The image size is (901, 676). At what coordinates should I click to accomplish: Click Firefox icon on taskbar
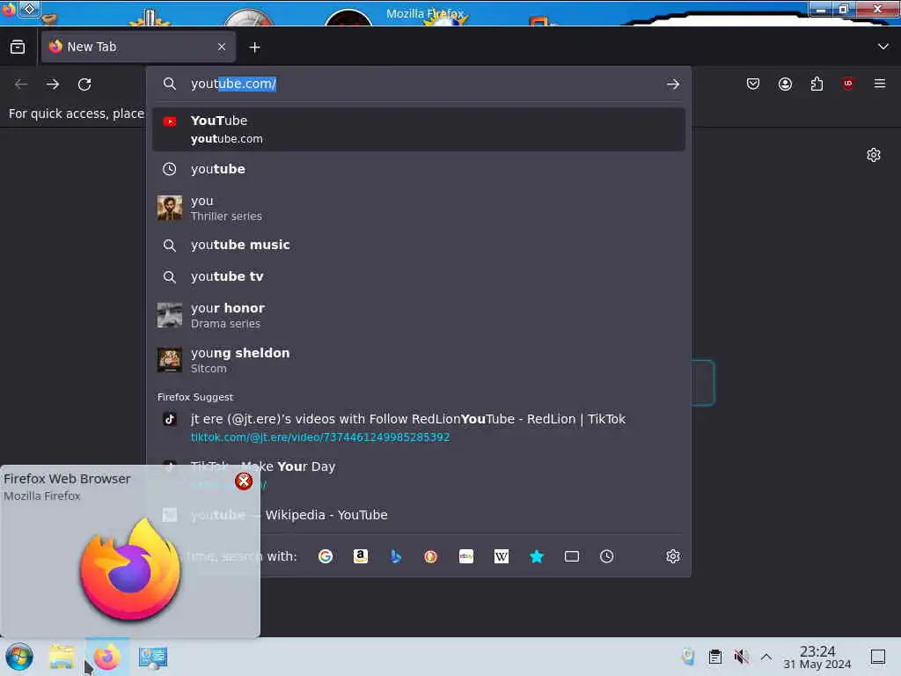[106, 657]
